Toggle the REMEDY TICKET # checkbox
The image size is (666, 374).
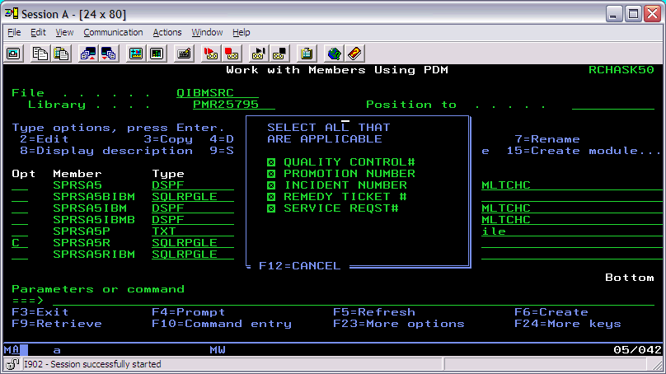[271, 197]
